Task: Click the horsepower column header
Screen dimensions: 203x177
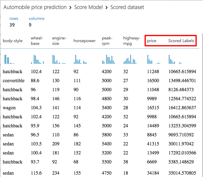Action: coord(84,41)
